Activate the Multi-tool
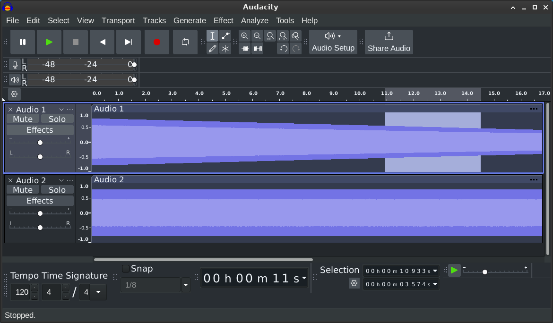The width and height of the screenshot is (553, 323). point(225,48)
